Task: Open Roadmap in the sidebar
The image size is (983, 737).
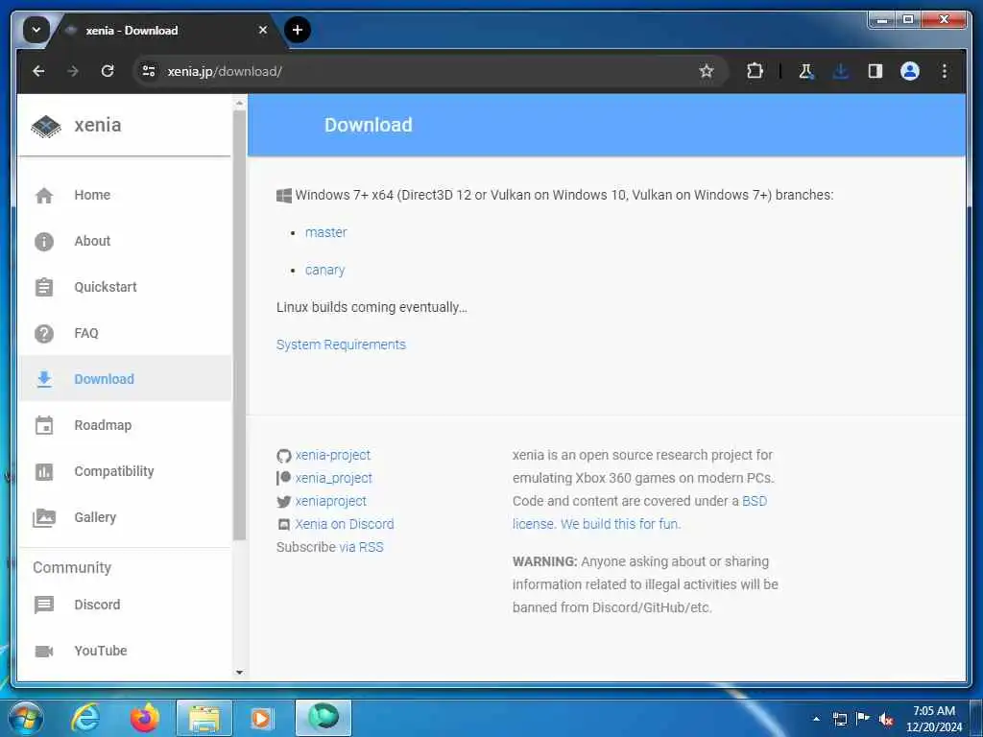Action: (x=125, y=425)
